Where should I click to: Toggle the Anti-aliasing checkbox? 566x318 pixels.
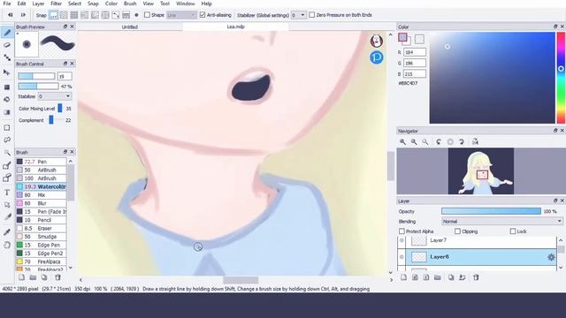point(203,15)
